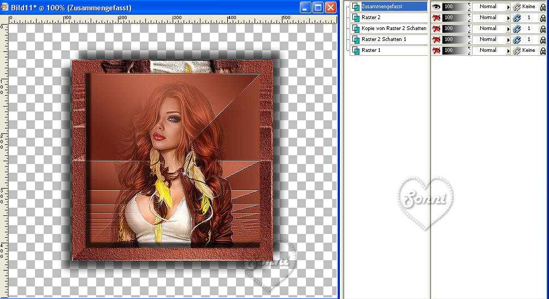
Task: Toggle the grey link chain icon of Raster 1
Action: click(517, 50)
